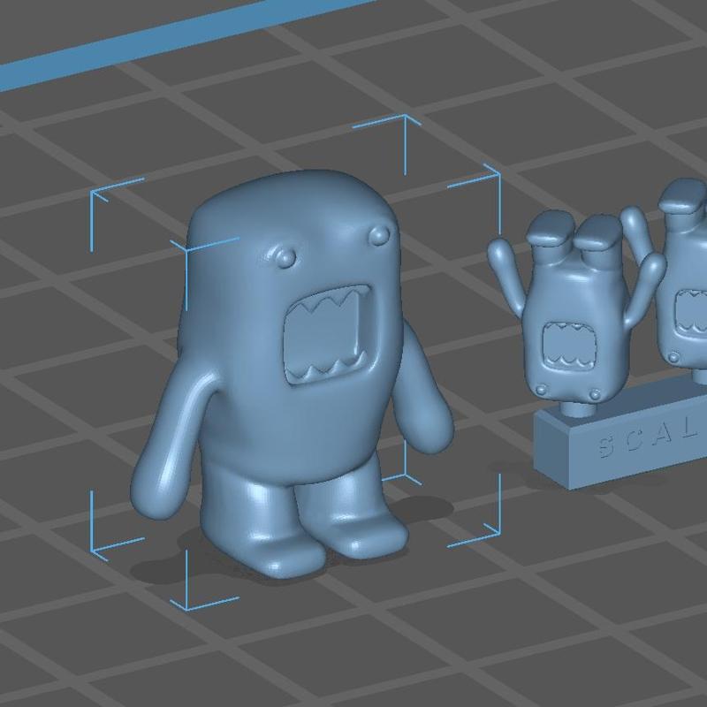This screenshot has width=707, height=707.
Task: Click the Domo figure's left eye
Action: tap(285, 258)
